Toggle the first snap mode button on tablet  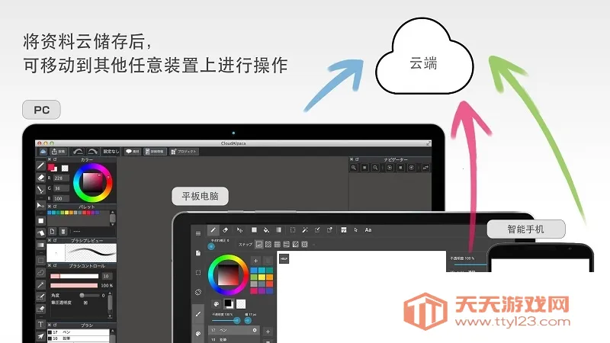(x=259, y=244)
